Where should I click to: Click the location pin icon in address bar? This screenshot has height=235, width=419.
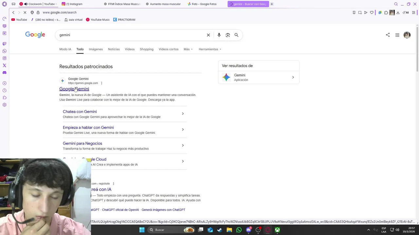(32, 12)
